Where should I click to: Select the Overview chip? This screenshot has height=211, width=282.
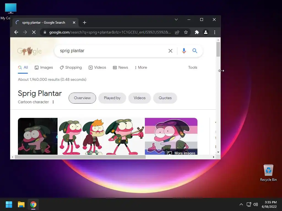(x=82, y=98)
